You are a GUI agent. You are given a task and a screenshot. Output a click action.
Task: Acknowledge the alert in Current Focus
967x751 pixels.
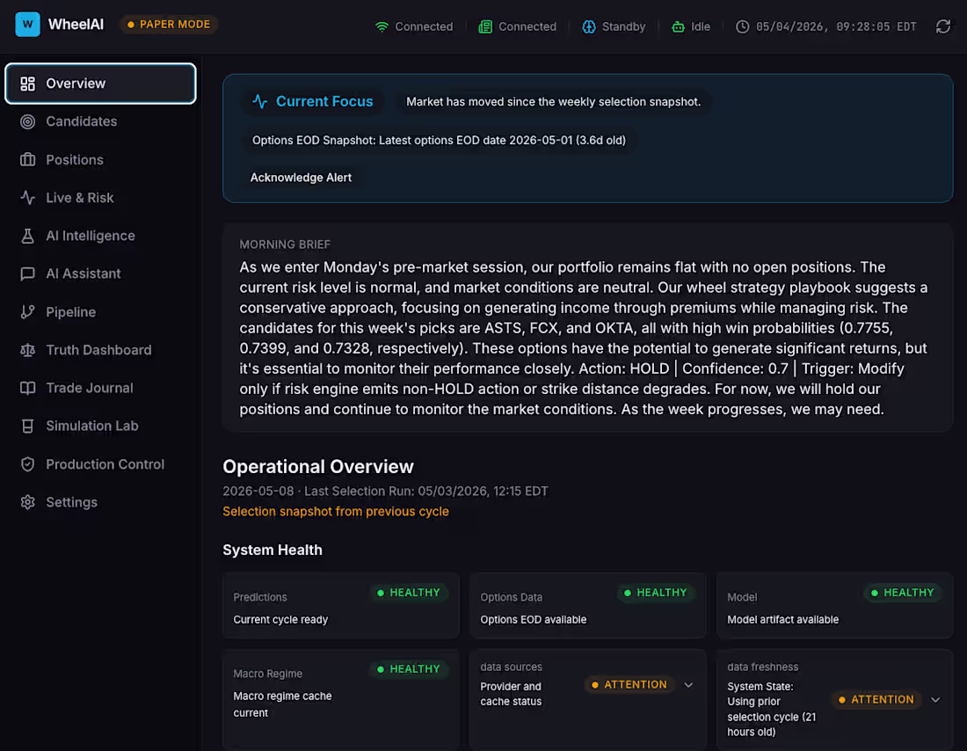pos(301,178)
